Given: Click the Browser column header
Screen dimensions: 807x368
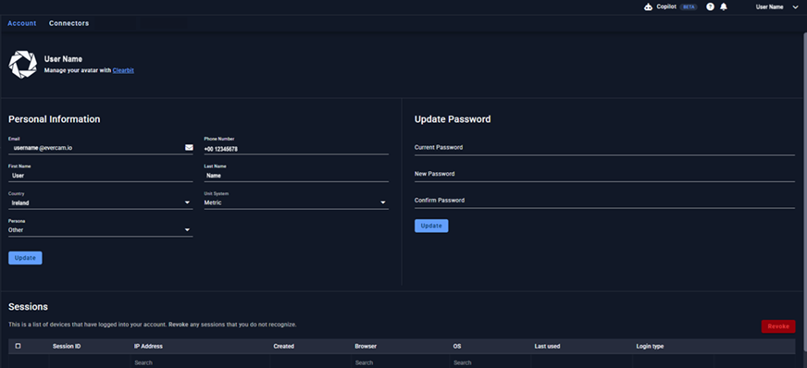Looking at the screenshot, I should coord(366,347).
